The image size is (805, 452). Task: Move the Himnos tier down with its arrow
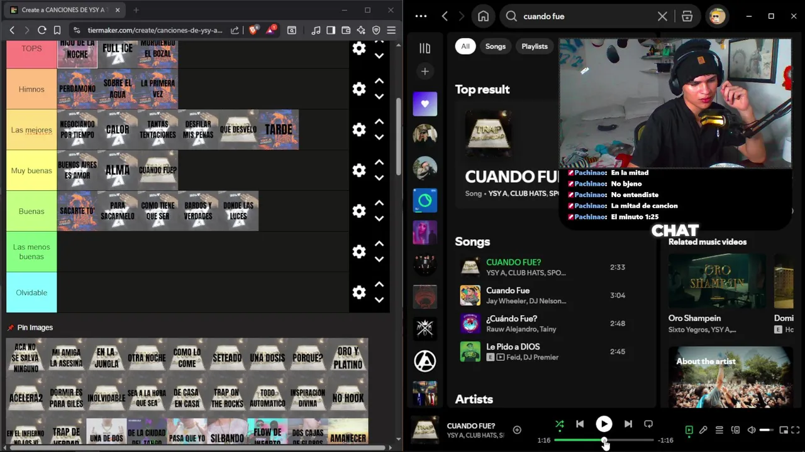[379, 97]
